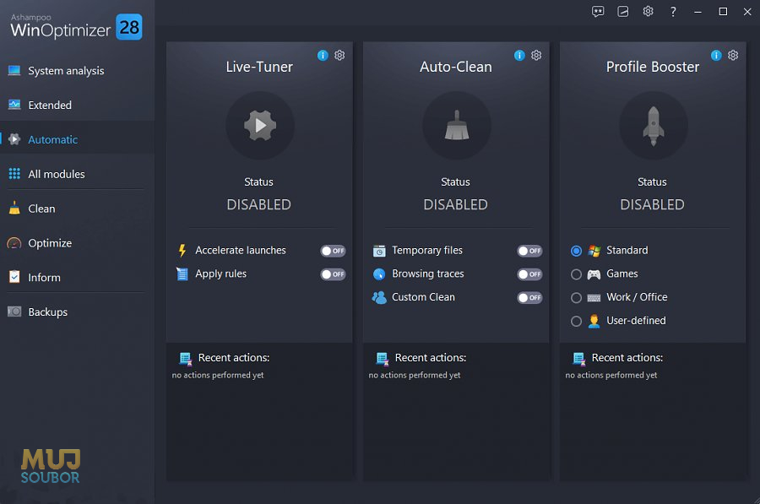Click the Live-Tuner title
The height and width of the screenshot is (504, 760).
tap(259, 67)
